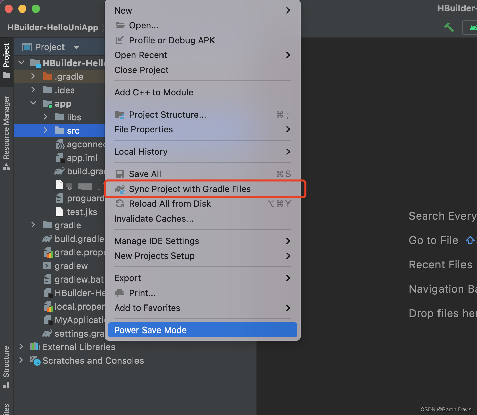Open the File Properties submenu

[203, 129]
